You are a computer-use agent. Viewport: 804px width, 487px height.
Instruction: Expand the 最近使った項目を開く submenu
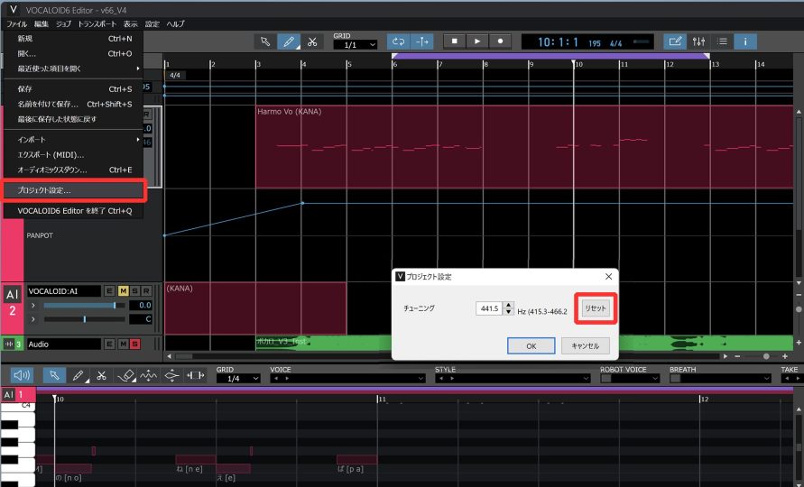pos(73,69)
